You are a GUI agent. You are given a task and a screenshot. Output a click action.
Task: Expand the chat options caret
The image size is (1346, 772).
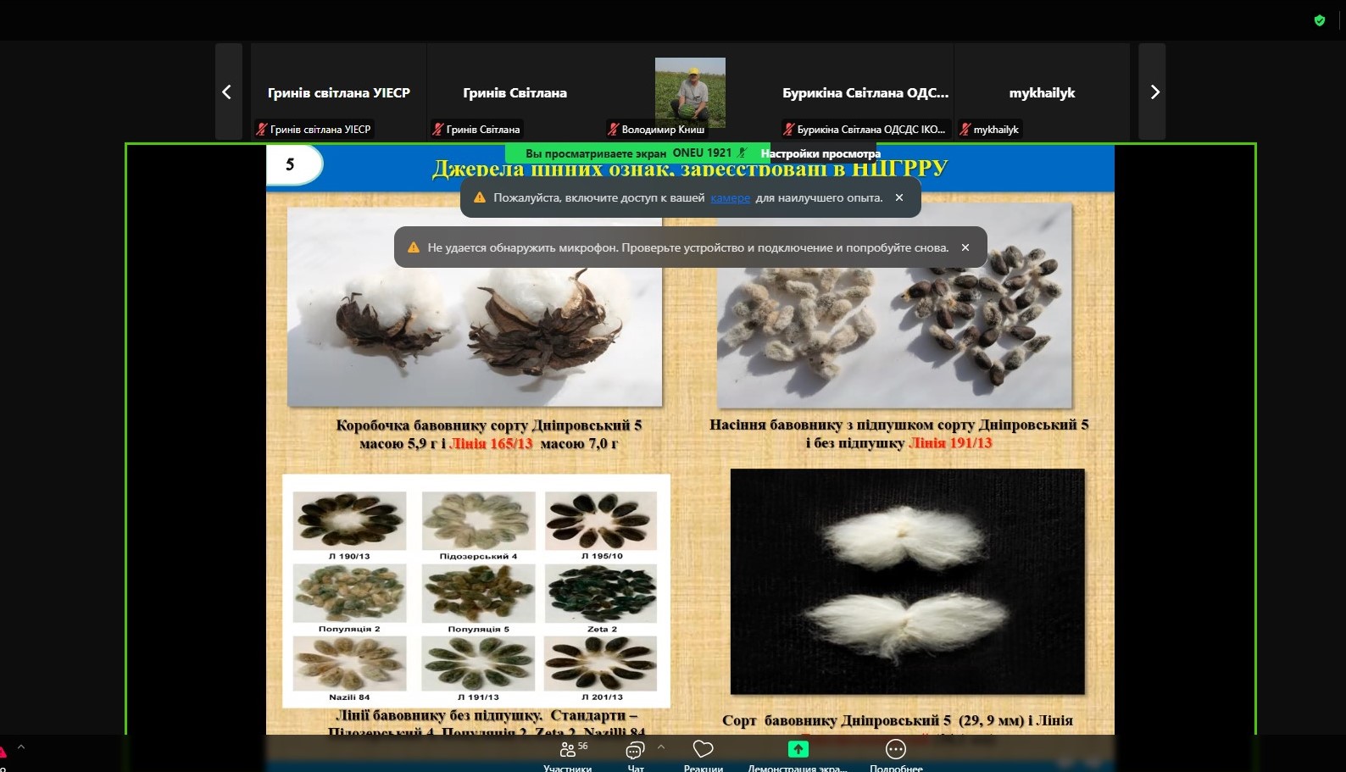[x=661, y=747]
